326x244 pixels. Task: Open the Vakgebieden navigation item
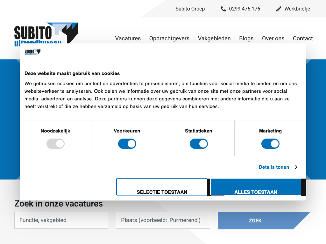click(214, 38)
